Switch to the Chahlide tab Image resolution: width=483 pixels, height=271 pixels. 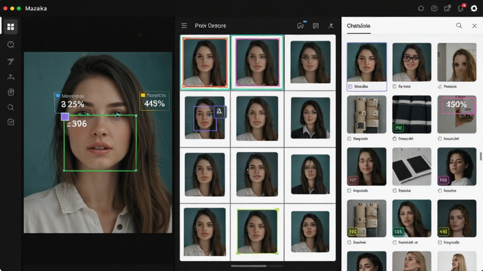[x=358, y=26]
